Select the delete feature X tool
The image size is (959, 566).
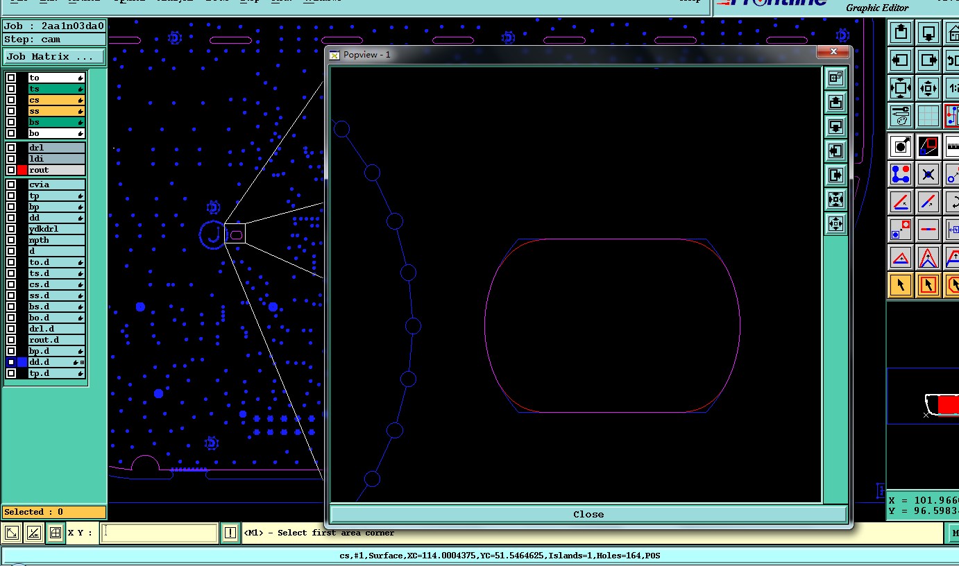click(x=928, y=174)
